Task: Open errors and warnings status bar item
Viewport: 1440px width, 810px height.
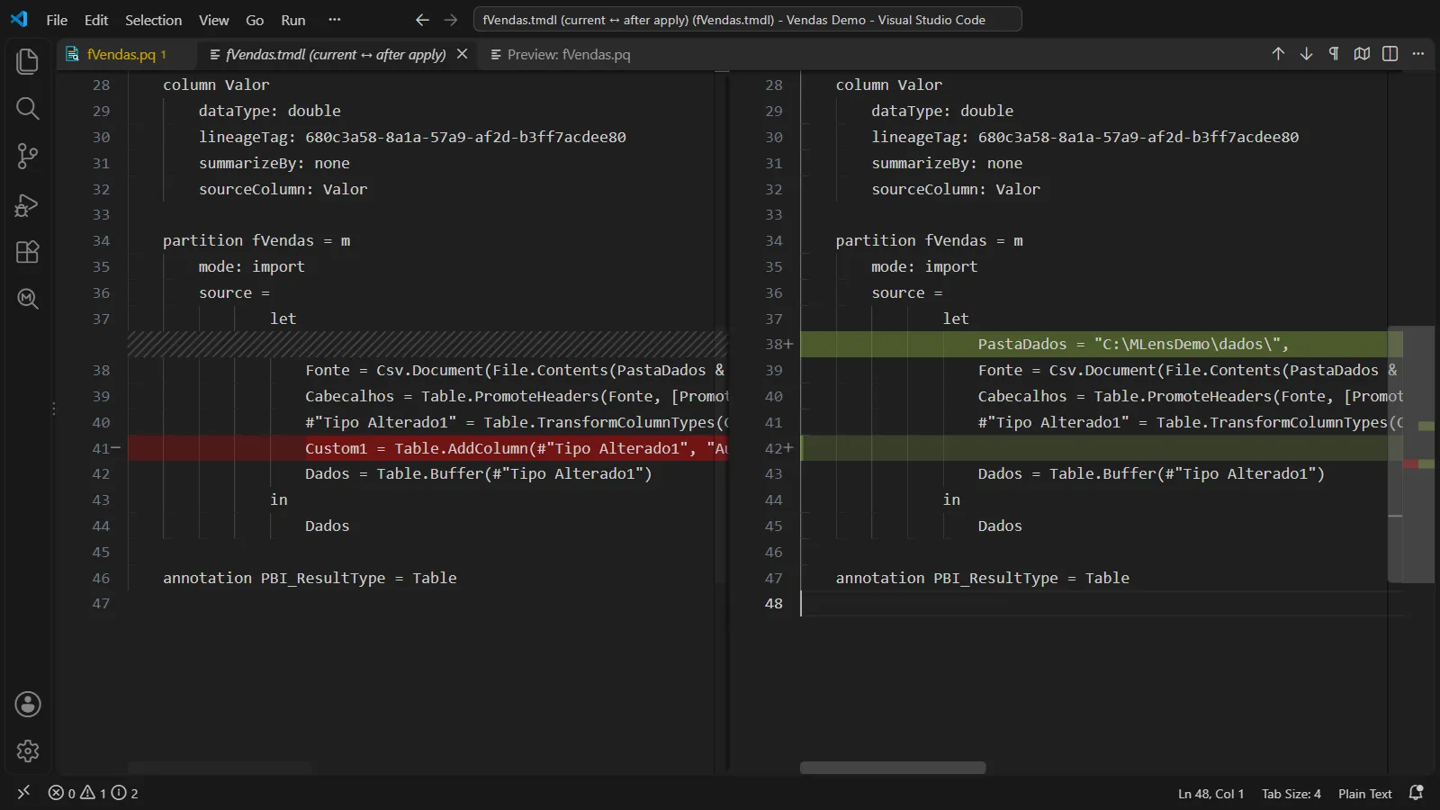Action: click(x=94, y=793)
